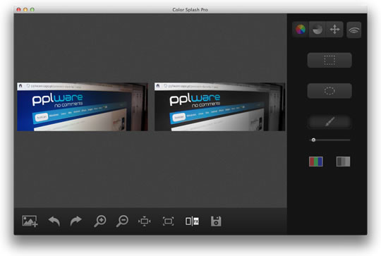Select the grayscale circle mode
381x256 pixels.
[317, 30]
